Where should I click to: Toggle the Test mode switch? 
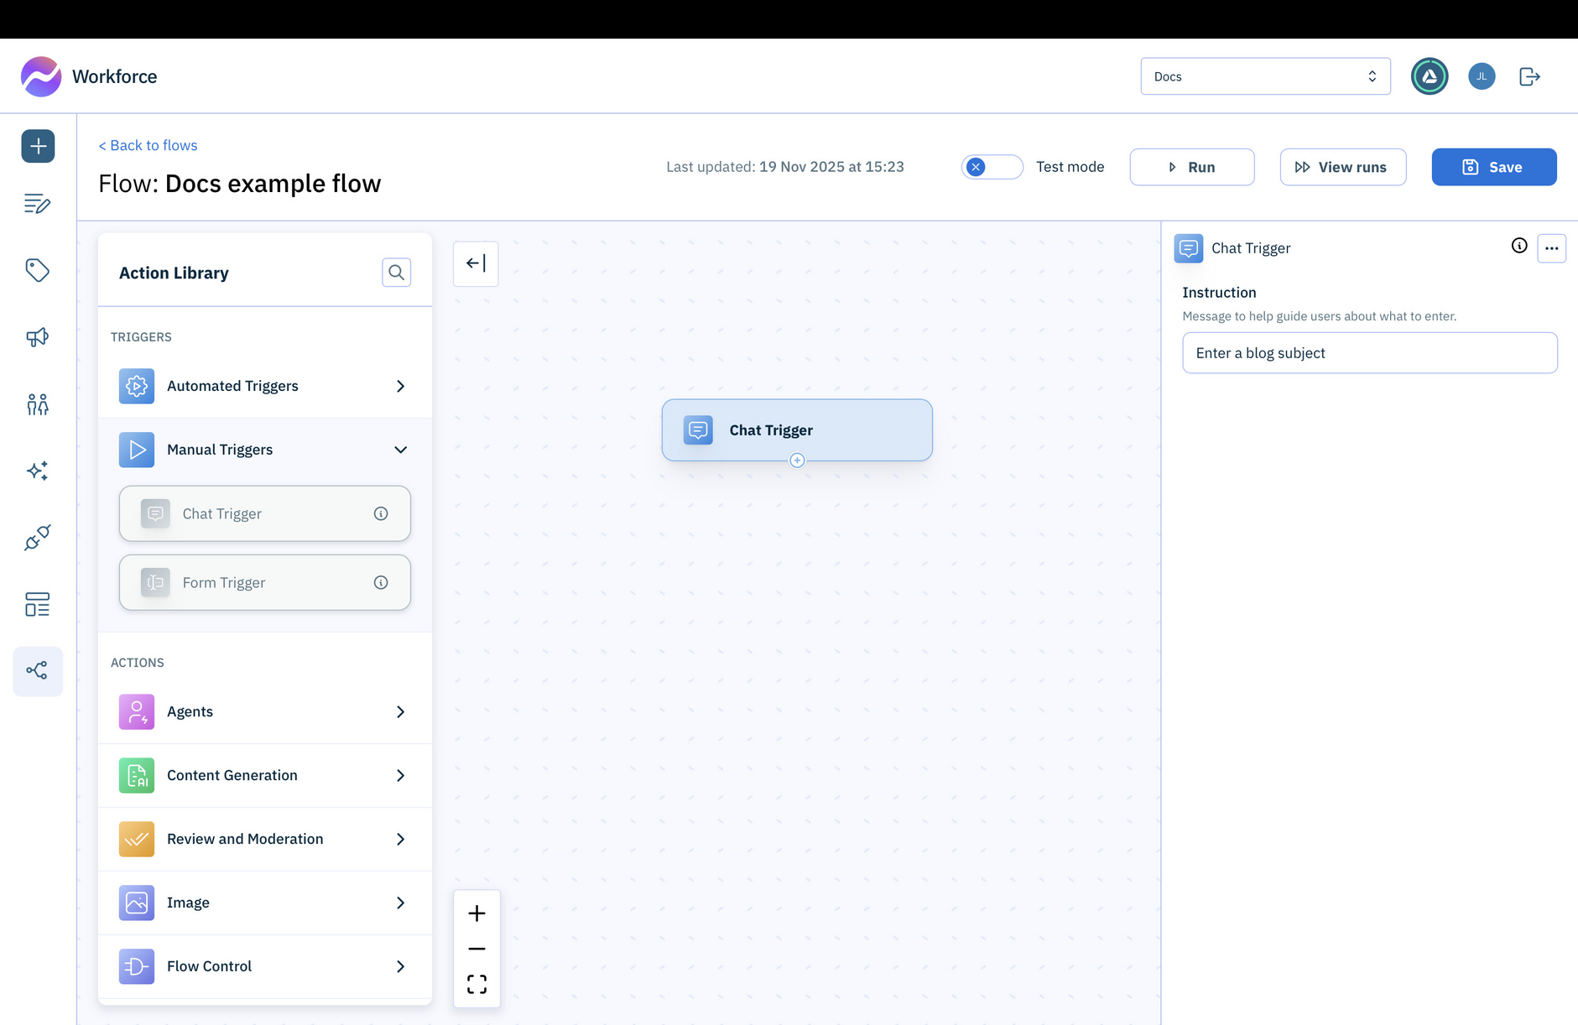click(992, 167)
